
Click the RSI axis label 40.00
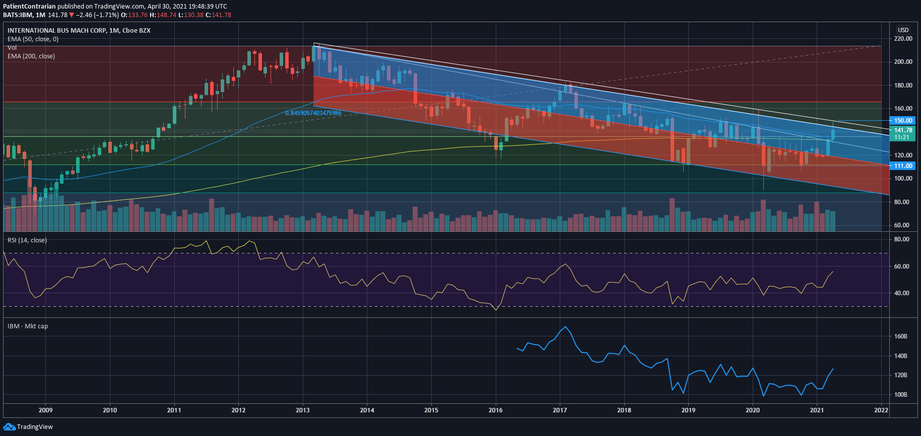pos(902,293)
